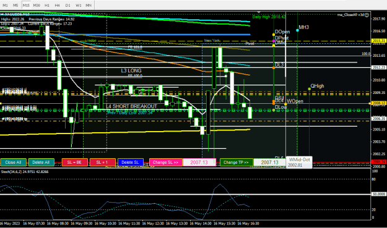The height and width of the screenshot is (228, 387).
Task: Click the 50.0000 stochastic level tag
Action: pos(378,194)
